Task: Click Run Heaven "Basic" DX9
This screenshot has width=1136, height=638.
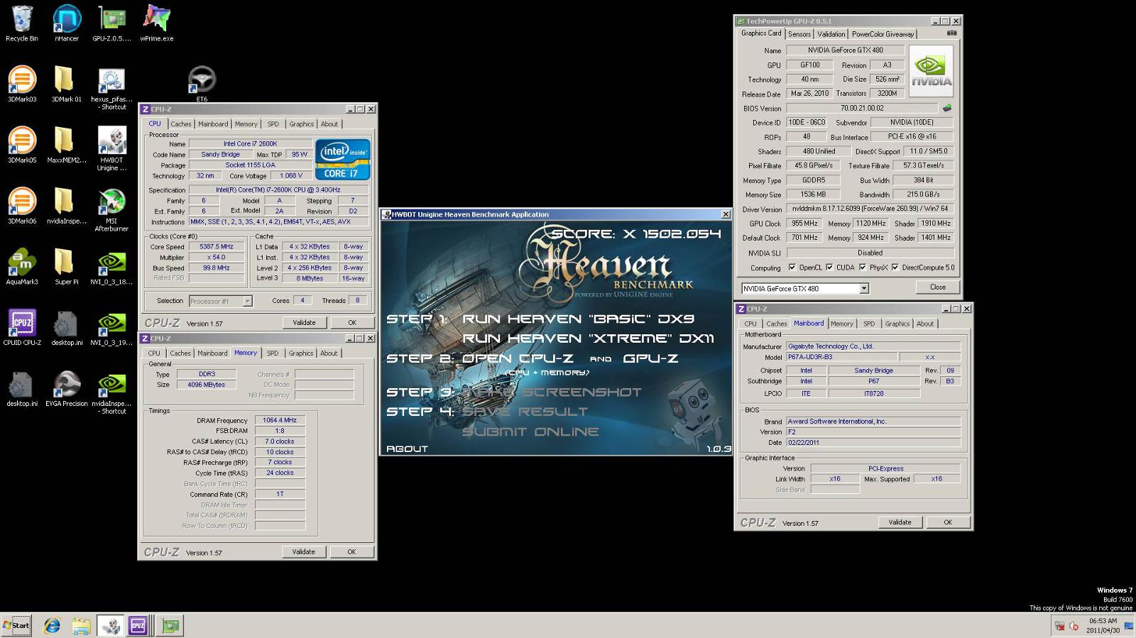Action: coord(579,319)
